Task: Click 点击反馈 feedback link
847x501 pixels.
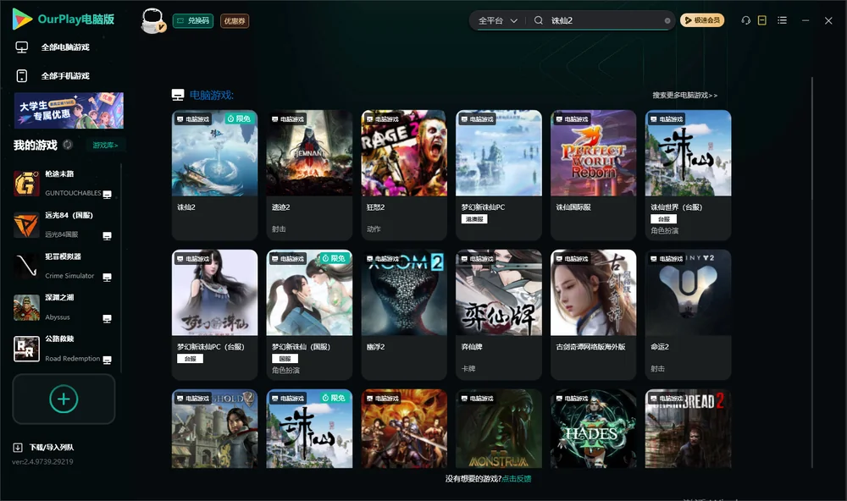Action: (x=517, y=479)
